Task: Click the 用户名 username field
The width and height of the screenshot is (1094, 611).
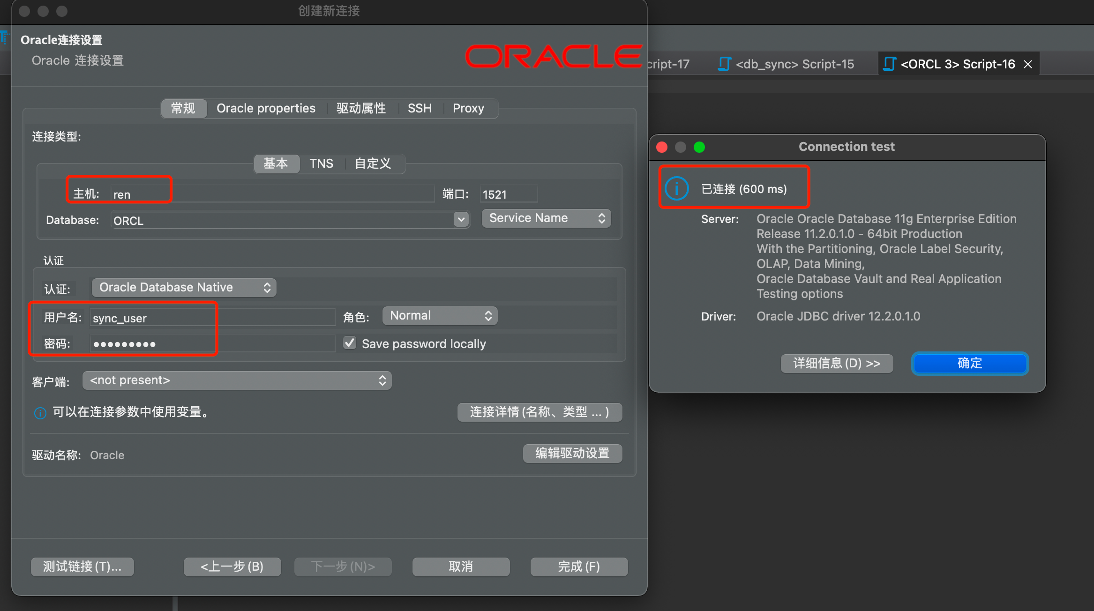Action: point(212,317)
